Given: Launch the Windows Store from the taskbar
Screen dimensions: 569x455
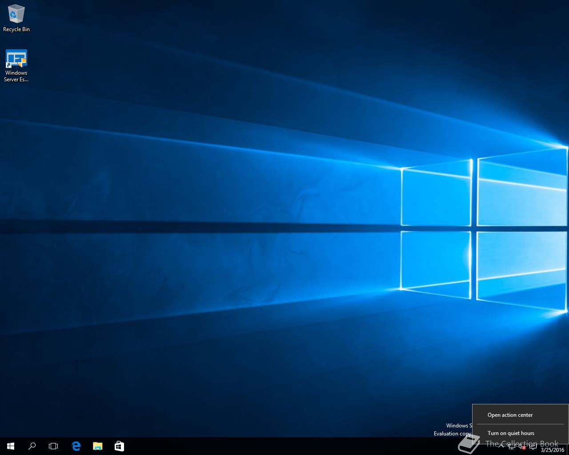Looking at the screenshot, I should pyautogui.click(x=119, y=446).
